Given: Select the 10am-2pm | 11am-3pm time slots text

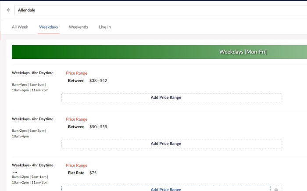Looking at the screenshot, I should [30, 182].
